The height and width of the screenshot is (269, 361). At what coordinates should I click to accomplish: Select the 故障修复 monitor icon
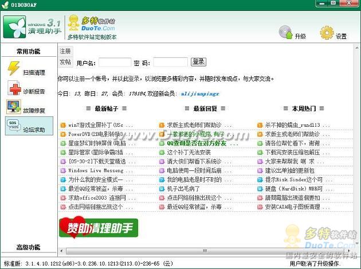click(x=14, y=107)
